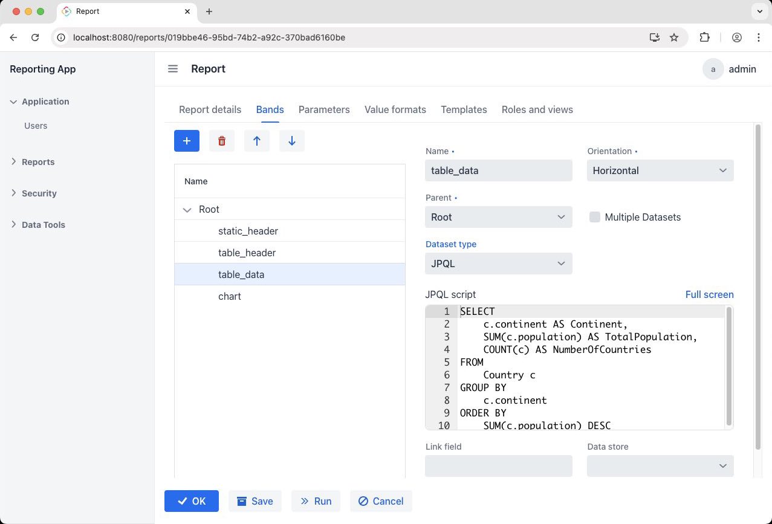Viewport: 772px width, 524px height.
Task: Click the Run button
Action: pos(316,501)
